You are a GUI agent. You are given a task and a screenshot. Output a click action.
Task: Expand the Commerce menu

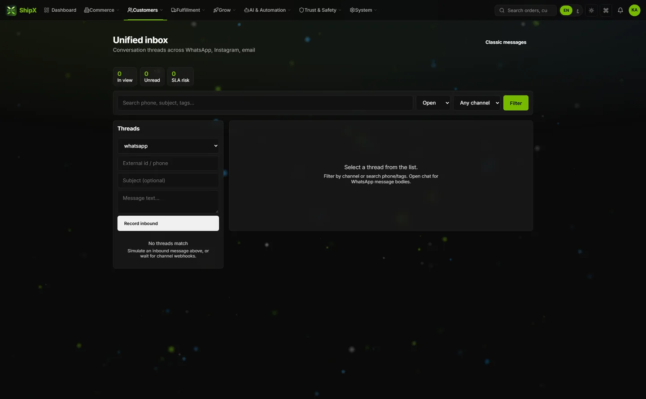pos(102,10)
